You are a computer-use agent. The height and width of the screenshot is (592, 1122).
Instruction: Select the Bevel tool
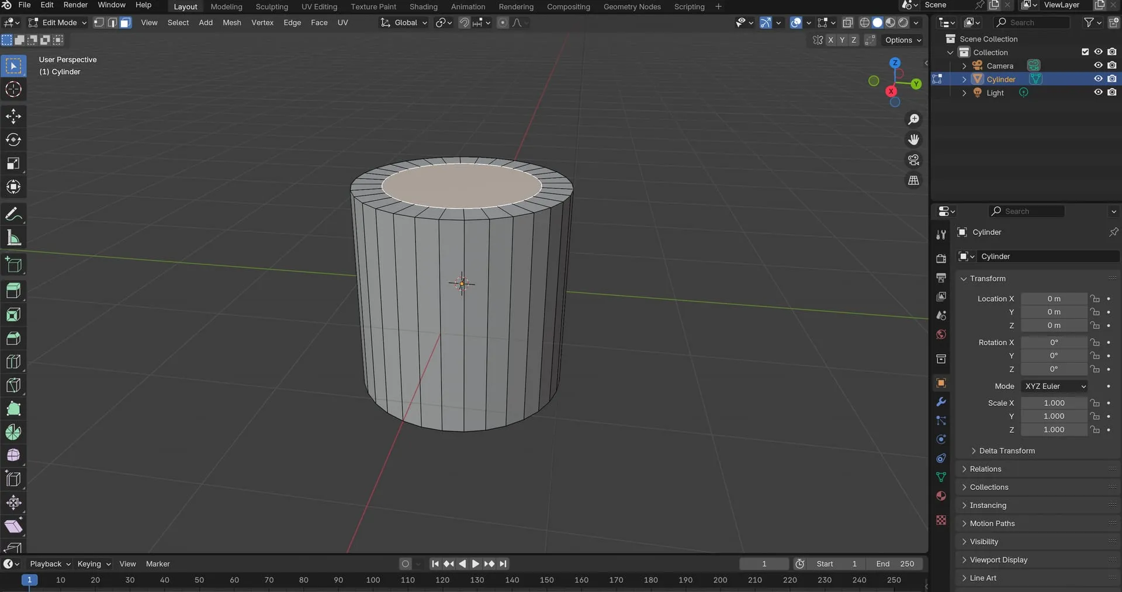[x=13, y=338]
